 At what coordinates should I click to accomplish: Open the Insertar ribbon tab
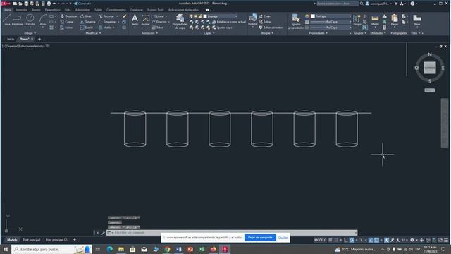click(x=22, y=10)
